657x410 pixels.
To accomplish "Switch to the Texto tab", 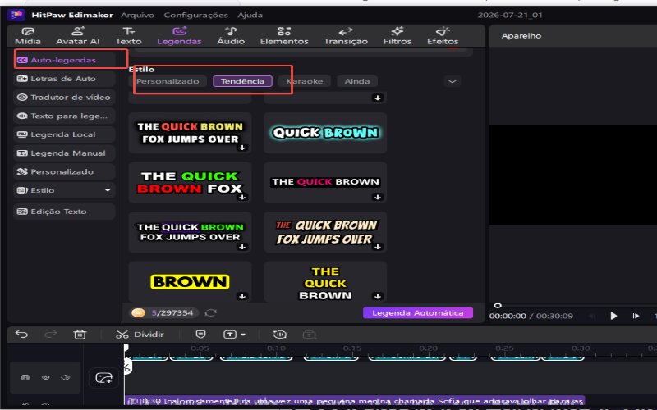I will coord(128,36).
